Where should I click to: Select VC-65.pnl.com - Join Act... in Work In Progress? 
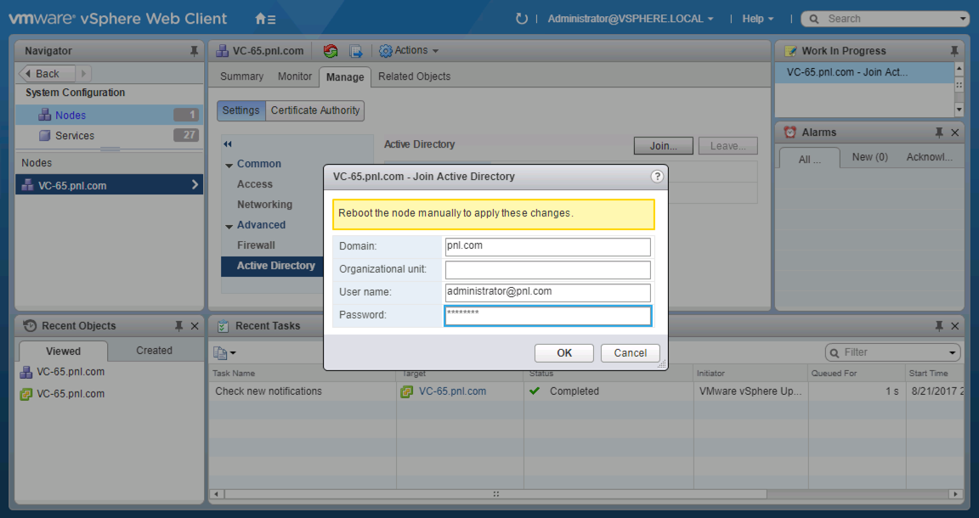(x=865, y=72)
